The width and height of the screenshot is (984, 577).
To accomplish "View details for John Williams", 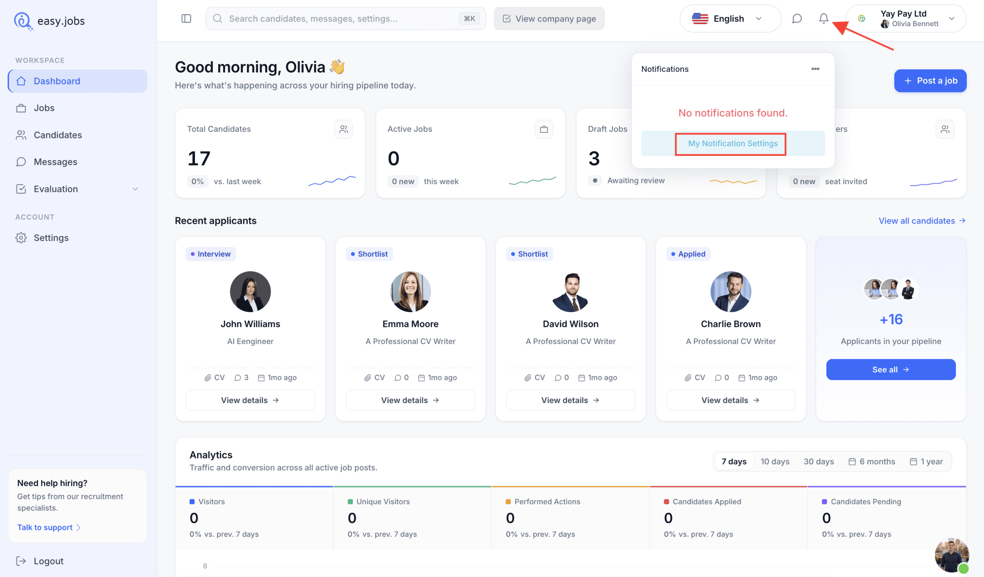I will [x=250, y=400].
